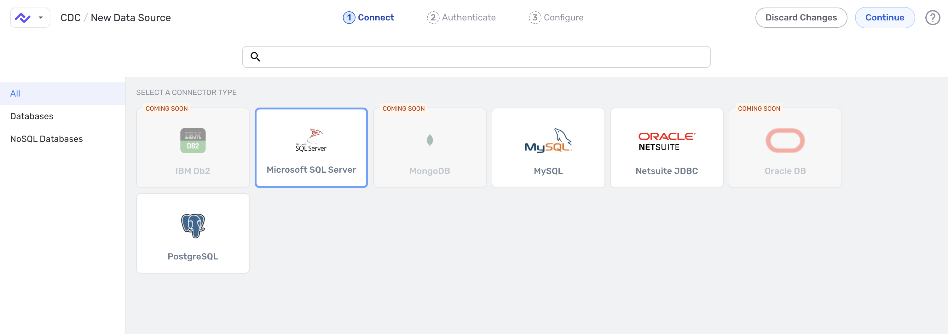Click the Oracle DB card label

[x=785, y=171]
